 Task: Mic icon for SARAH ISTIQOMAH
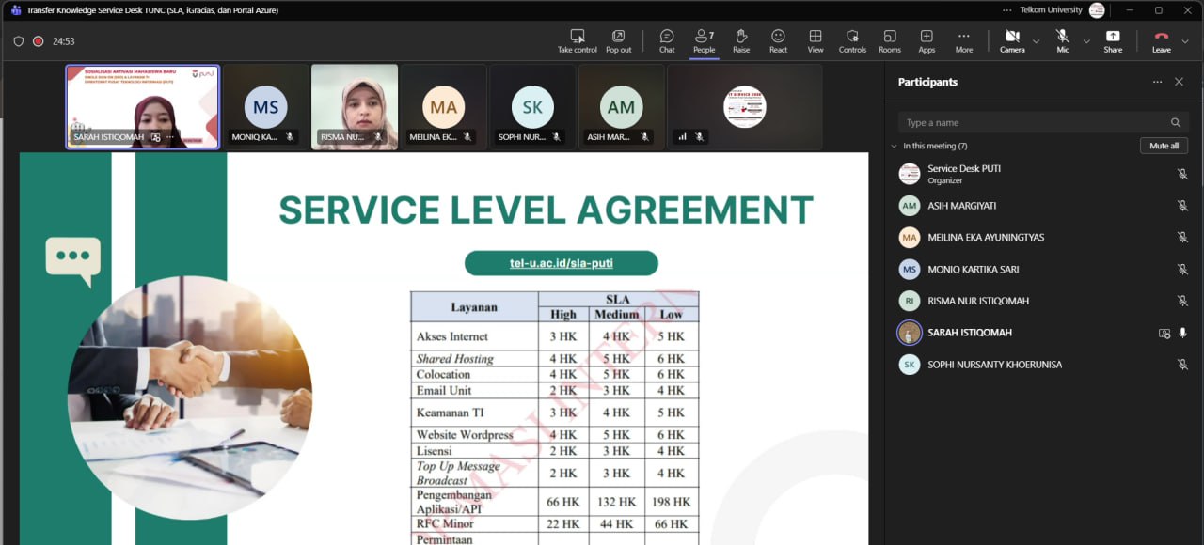click(1182, 333)
